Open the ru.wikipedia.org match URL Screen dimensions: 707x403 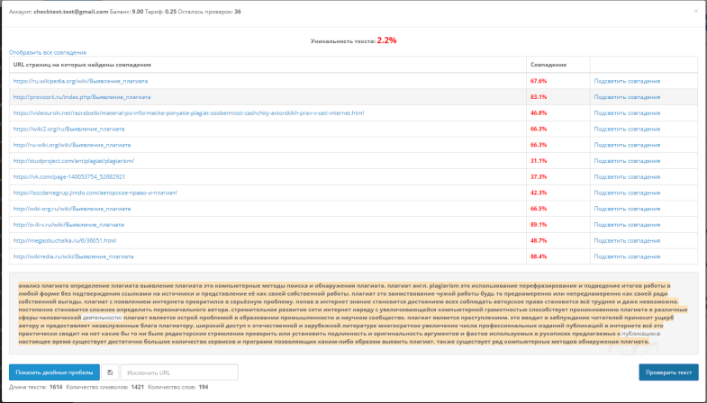(80, 81)
